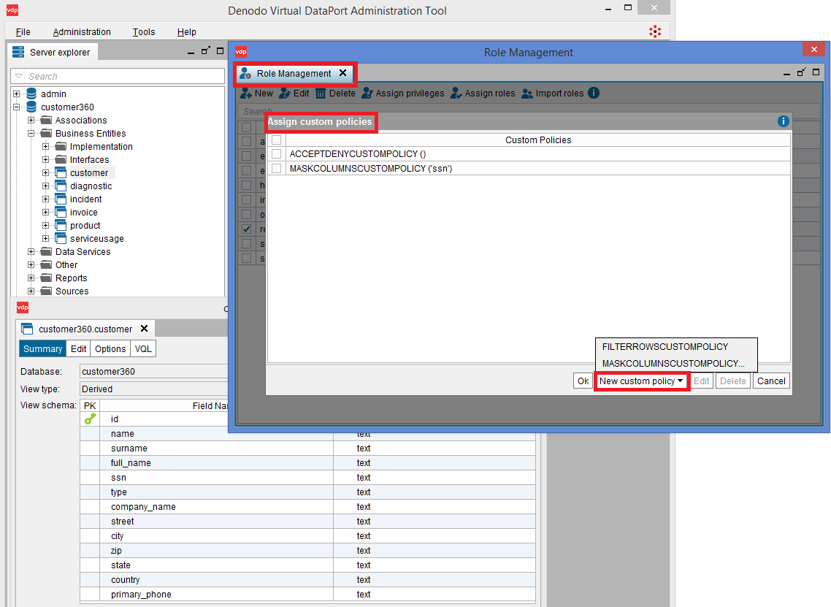831x607 pixels.
Task: Open the Administration menu
Action: 82,32
